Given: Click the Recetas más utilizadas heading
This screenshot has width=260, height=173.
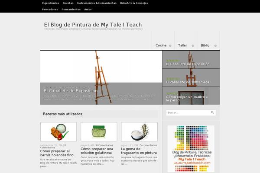Looking at the screenshot, I should [x=63, y=114].
